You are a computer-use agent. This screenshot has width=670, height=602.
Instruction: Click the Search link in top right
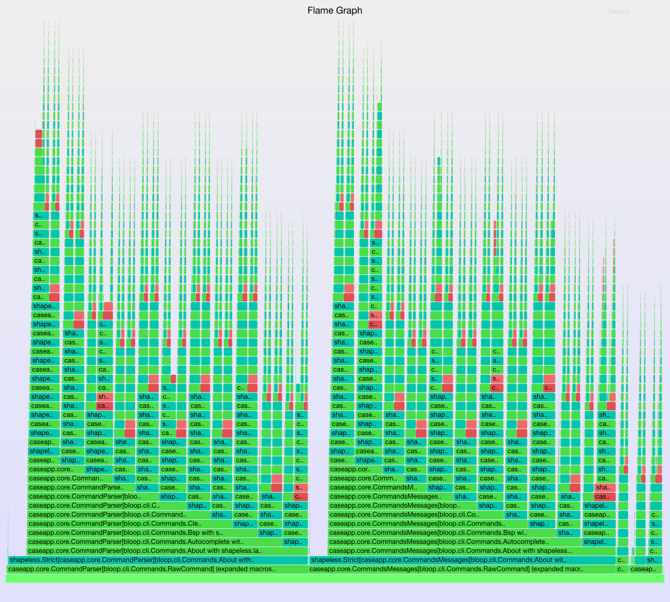(619, 11)
